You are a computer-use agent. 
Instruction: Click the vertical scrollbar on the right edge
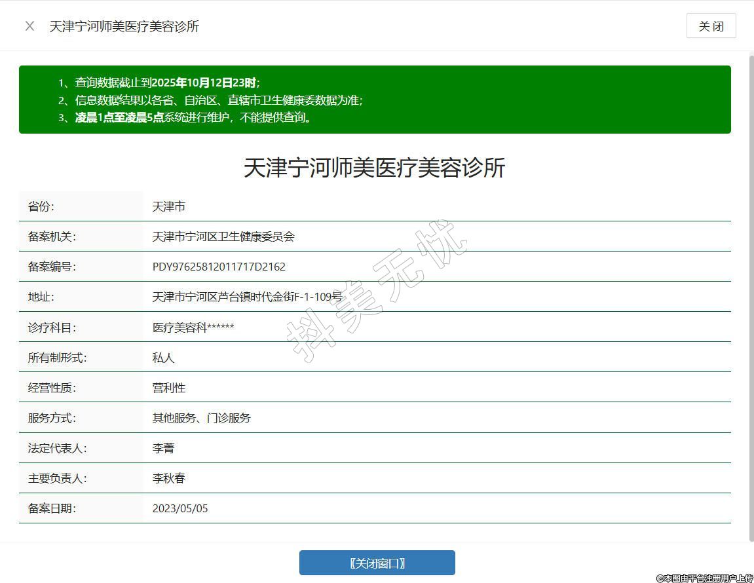point(751,295)
